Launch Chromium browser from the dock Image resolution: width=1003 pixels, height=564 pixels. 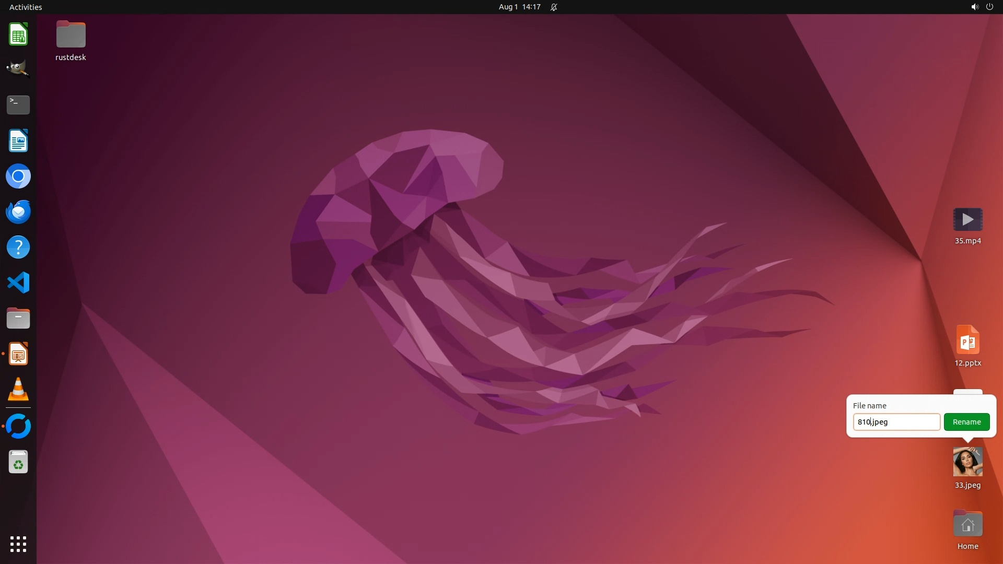click(18, 176)
